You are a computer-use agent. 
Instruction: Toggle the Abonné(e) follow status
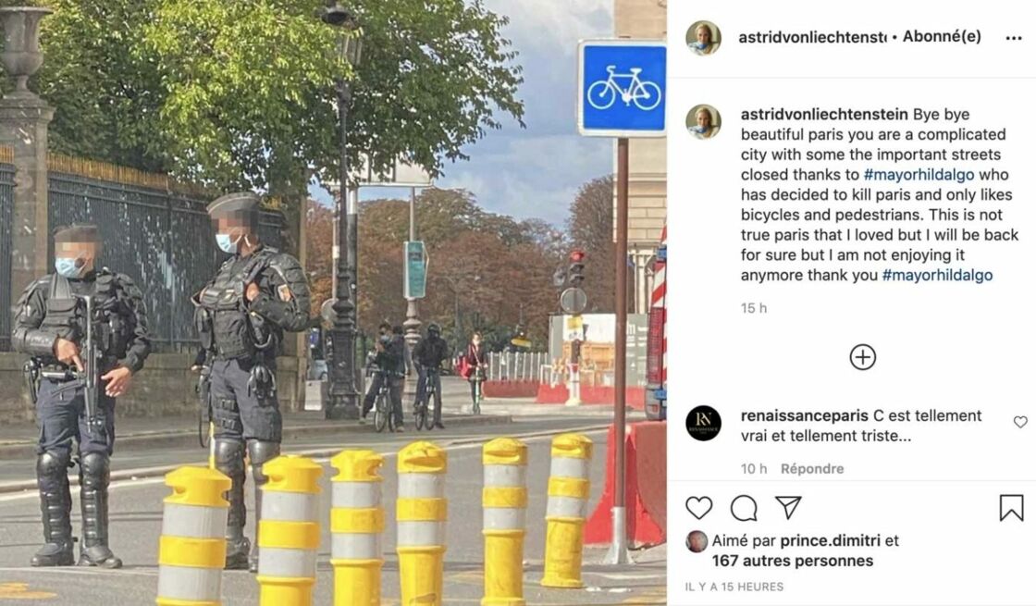[x=942, y=36]
